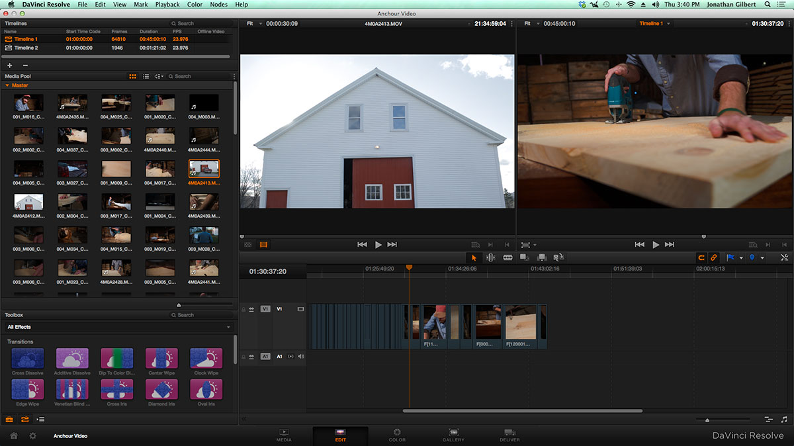Open the Color menu
The width and height of the screenshot is (794, 446).
click(195, 5)
